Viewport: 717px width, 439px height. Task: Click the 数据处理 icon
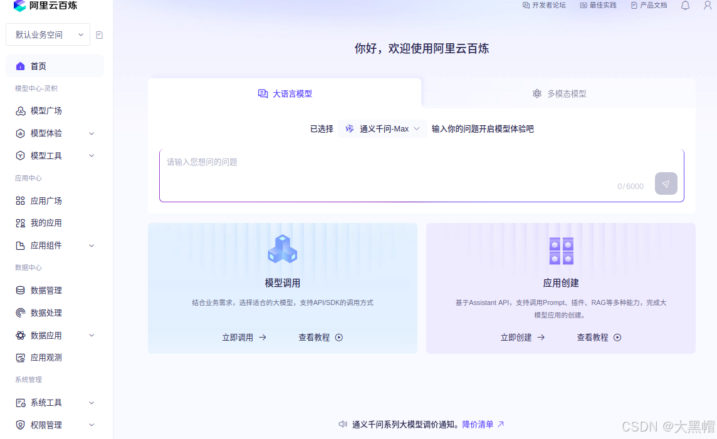20,312
